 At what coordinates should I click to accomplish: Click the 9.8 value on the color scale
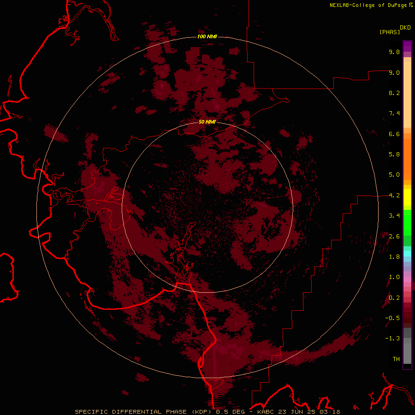(x=394, y=52)
